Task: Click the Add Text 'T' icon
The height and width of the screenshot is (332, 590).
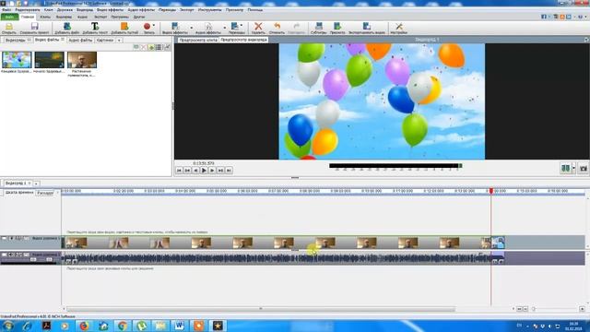Action: pyautogui.click(x=95, y=26)
